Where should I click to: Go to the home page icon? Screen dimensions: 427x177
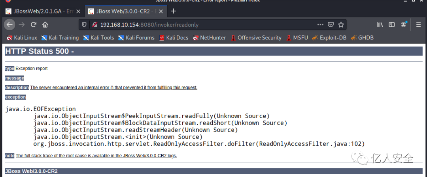point(45,25)
